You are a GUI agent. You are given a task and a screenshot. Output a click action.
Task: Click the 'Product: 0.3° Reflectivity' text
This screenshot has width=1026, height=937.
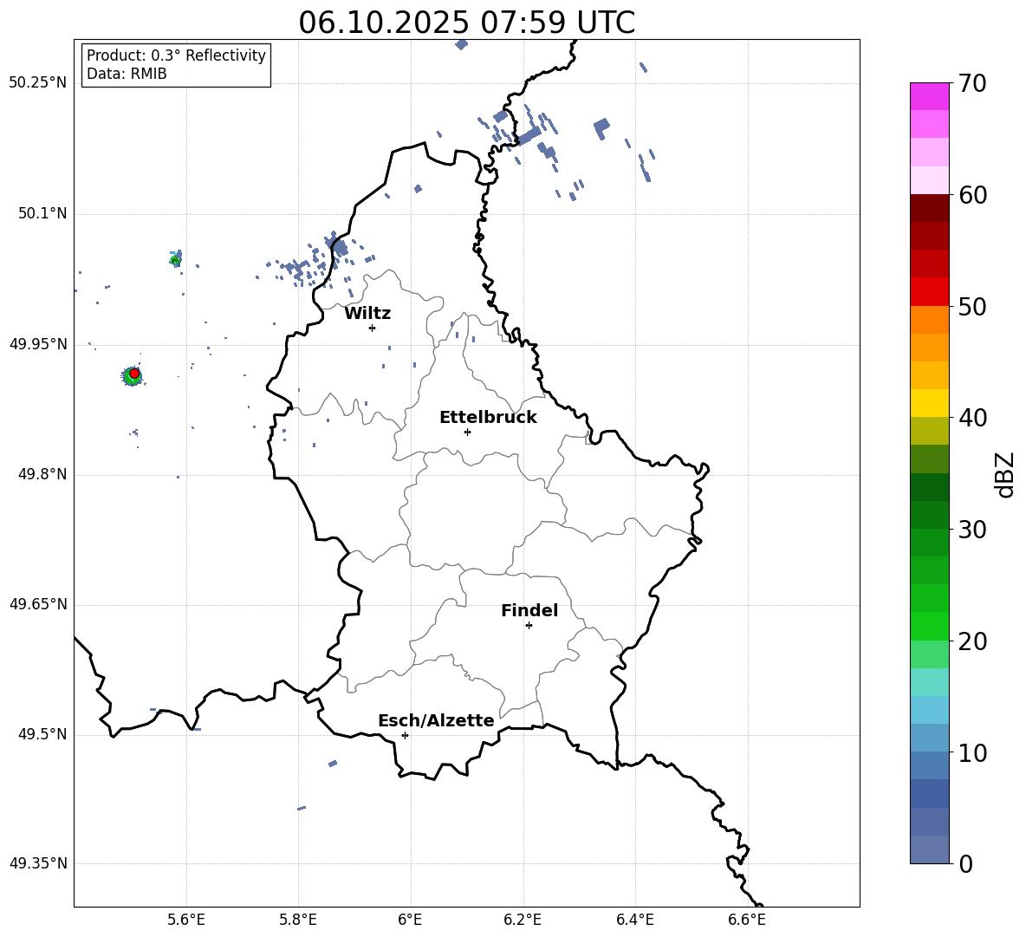click(176, 55)
